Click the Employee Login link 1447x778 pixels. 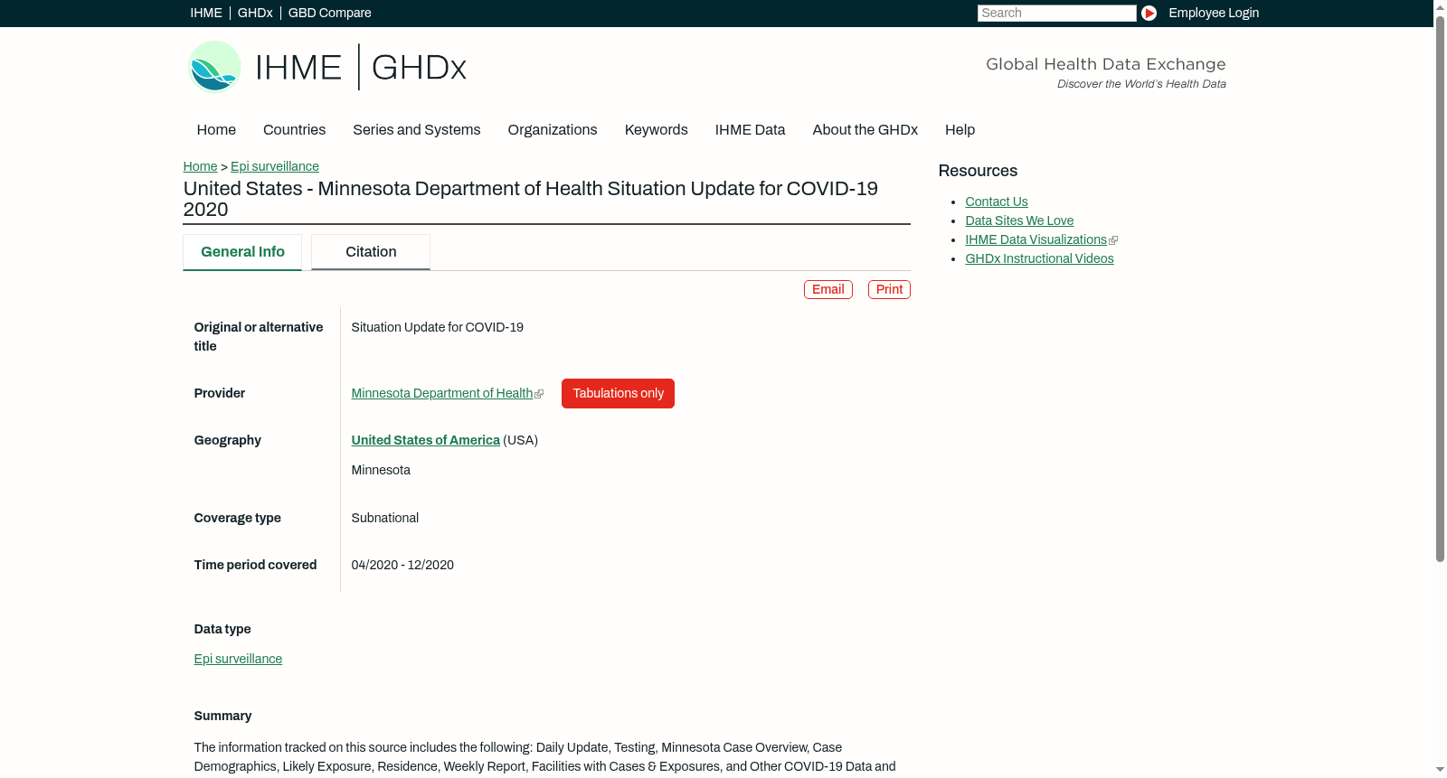click(1214, 13)
